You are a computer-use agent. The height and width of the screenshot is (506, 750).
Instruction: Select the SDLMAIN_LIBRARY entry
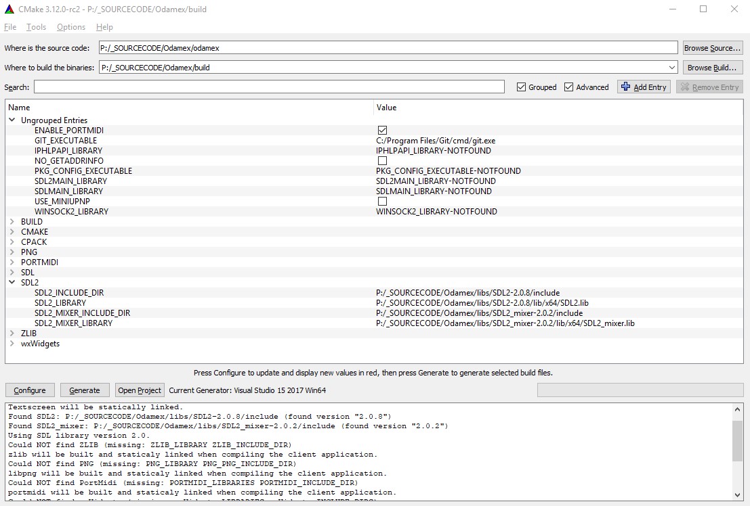coord(68,191)
